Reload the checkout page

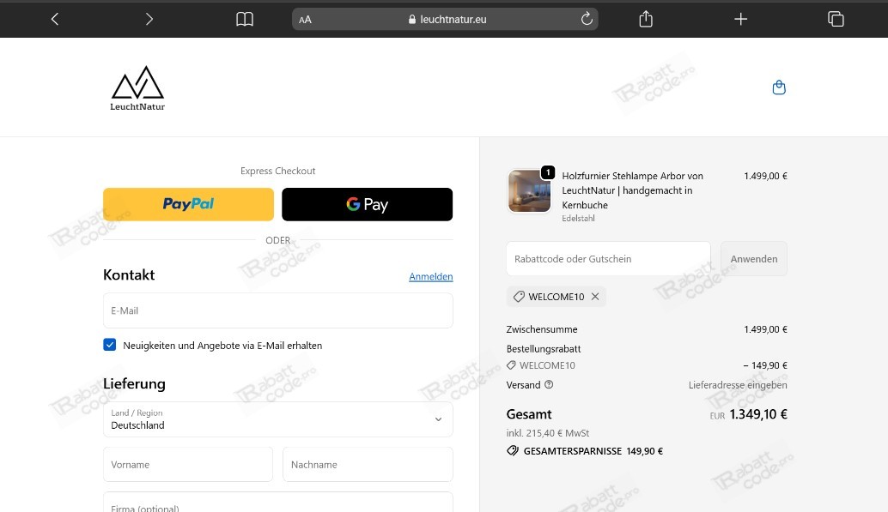pyautogui.click(x=587, y=18)
